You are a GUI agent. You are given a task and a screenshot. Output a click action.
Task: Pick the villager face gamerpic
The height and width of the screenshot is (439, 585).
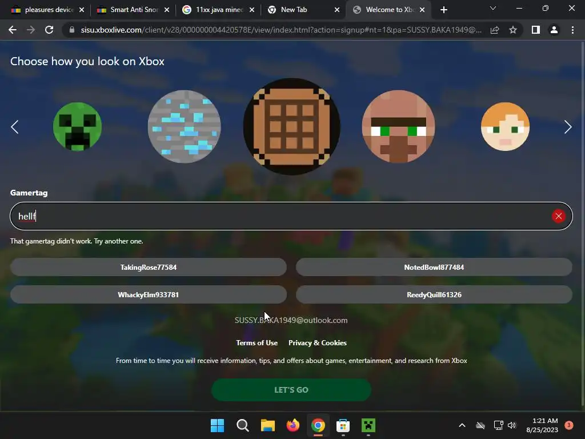point(398,126)
